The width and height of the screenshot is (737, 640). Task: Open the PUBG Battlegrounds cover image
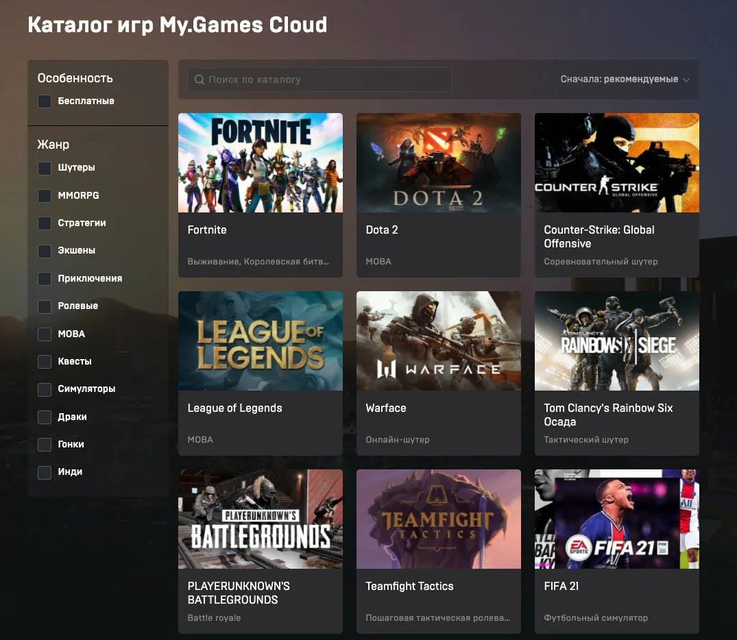point(261,519)
